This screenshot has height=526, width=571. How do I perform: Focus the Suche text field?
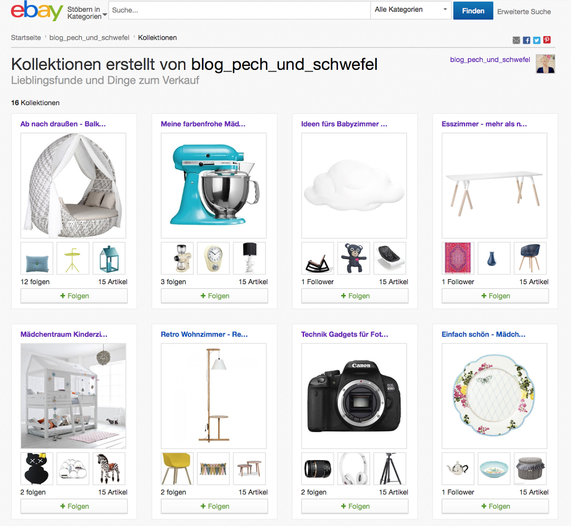tap(240, 10)
